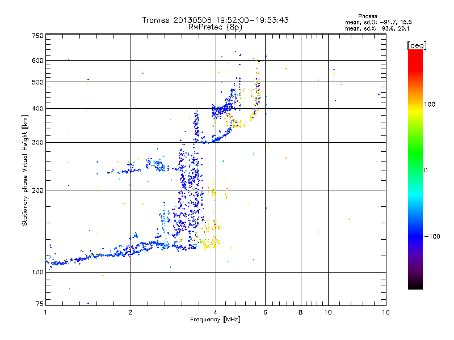This screenshot has height=340, width=454.
Task: Click the x-axis tick label '16'
Action: 386,312
